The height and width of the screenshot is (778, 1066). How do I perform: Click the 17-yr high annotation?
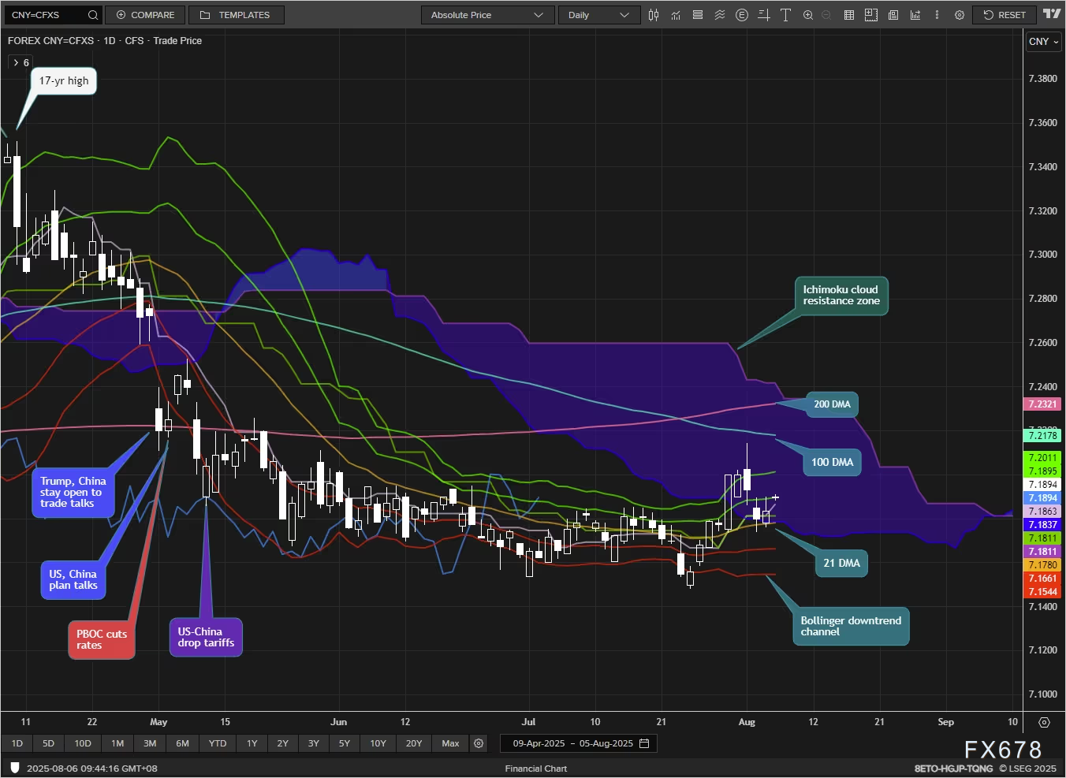pyautogui.click(x=64, y=81)
